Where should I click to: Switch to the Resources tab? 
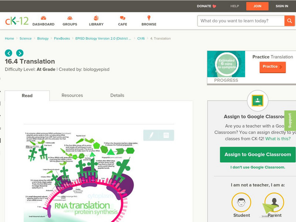point(72,95)
